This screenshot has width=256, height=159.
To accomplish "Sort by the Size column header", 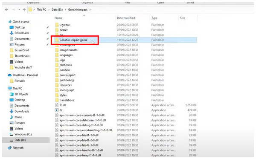I will click(182, 18).
